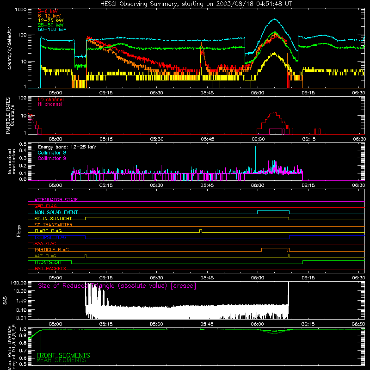
Task: Click the 'Collimator 8' legend label
Action: (x=52, y=153)
